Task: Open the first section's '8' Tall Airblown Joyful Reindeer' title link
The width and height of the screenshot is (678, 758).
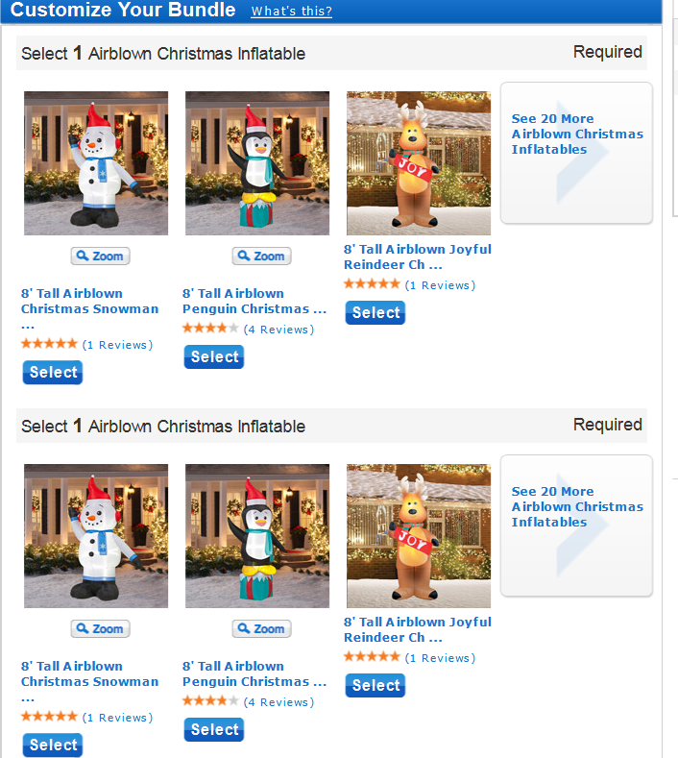Action: click(418, 257)
